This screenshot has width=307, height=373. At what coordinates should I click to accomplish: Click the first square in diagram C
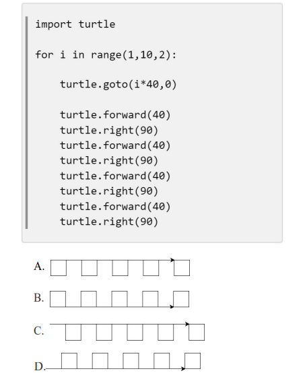(73, 332)
